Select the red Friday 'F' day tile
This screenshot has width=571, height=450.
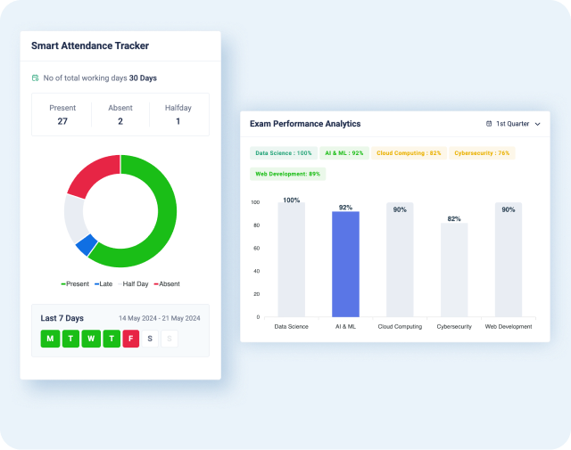pos(131,338)
